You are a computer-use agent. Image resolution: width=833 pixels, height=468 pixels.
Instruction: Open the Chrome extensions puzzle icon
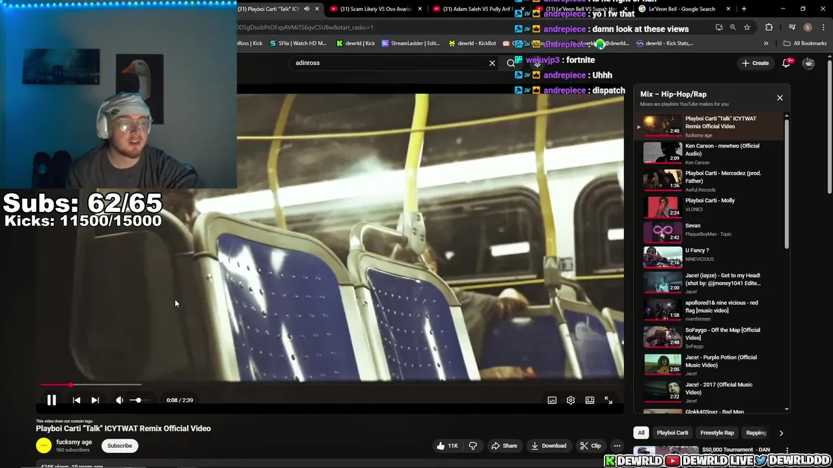click(769, 27)
